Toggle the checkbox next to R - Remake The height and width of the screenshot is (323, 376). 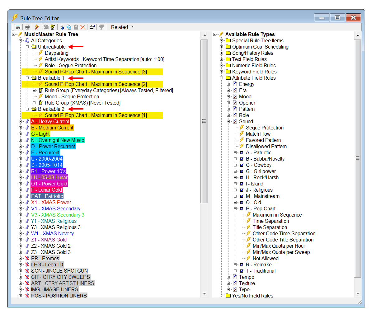(x=242, y=265)
